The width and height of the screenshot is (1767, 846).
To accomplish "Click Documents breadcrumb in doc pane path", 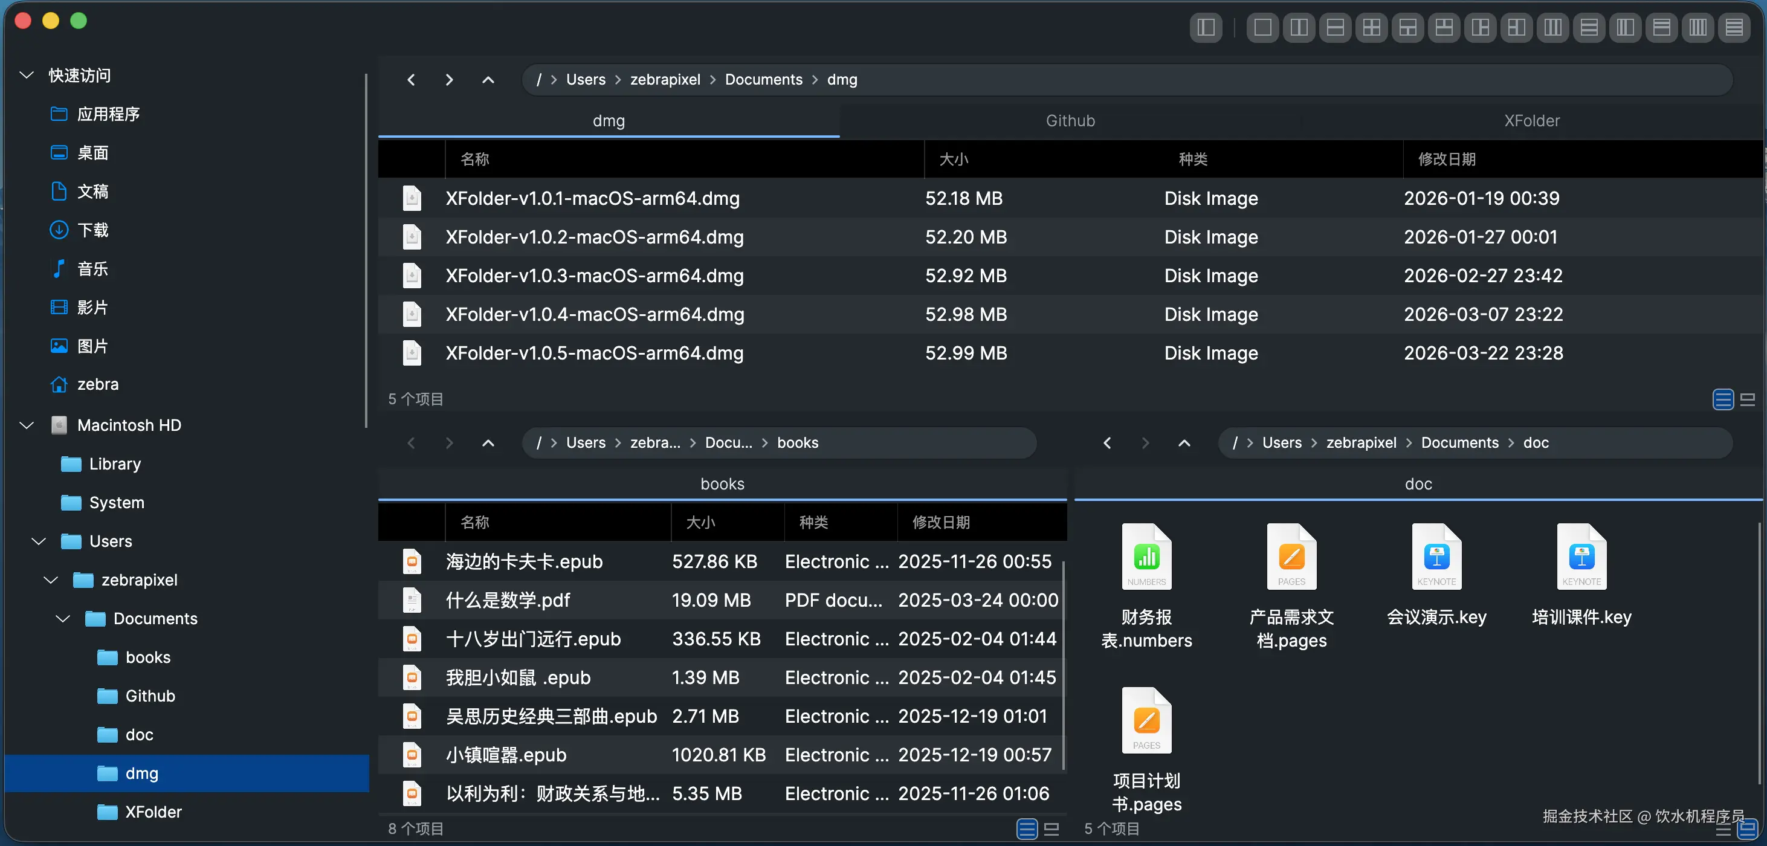I will pos(1459,442).
